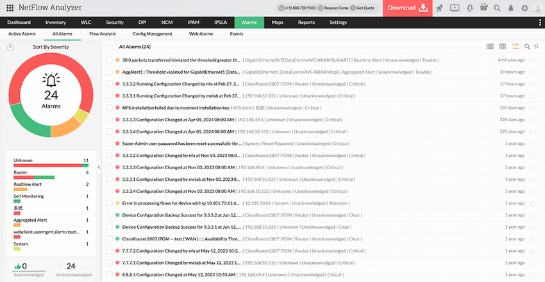545x282 pixels.
Task: Acknowledge the Error in processing flows thumbs-up
Action: (x=533, y=203)
